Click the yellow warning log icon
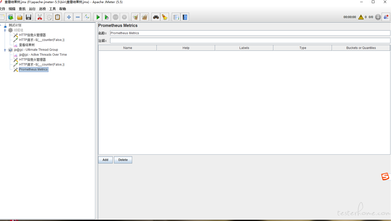The image size is (391, 221). coord(361,17)
